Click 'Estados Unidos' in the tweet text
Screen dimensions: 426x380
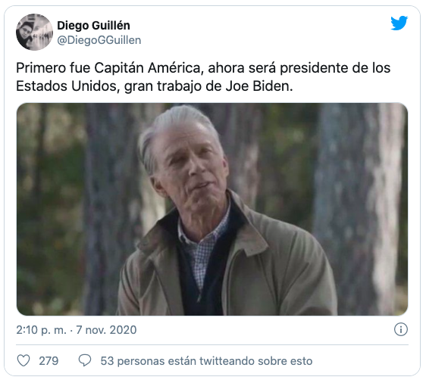pyautogui.click(x=68, y=86)
